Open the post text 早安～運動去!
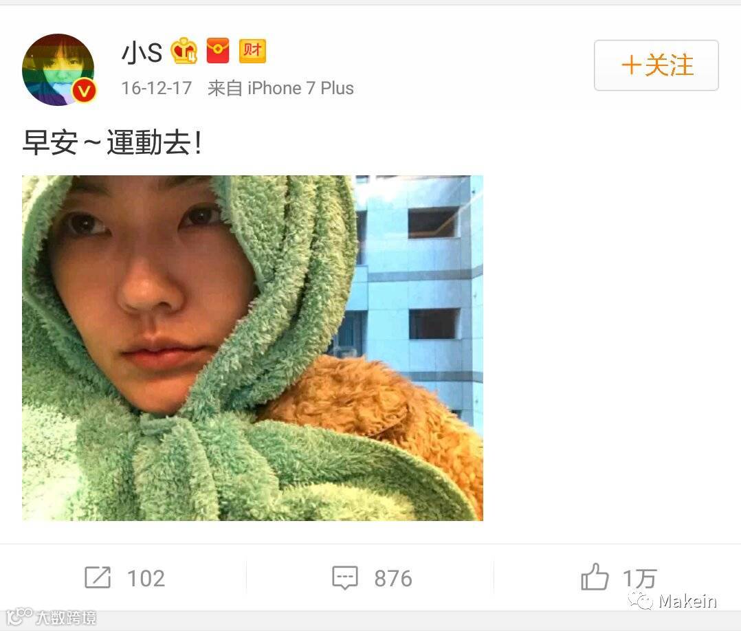This screenshot has height=631, width=741. pyautogui.click(x=113, y=143)
